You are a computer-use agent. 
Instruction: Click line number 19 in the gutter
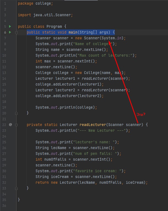(x=4, y=108)
